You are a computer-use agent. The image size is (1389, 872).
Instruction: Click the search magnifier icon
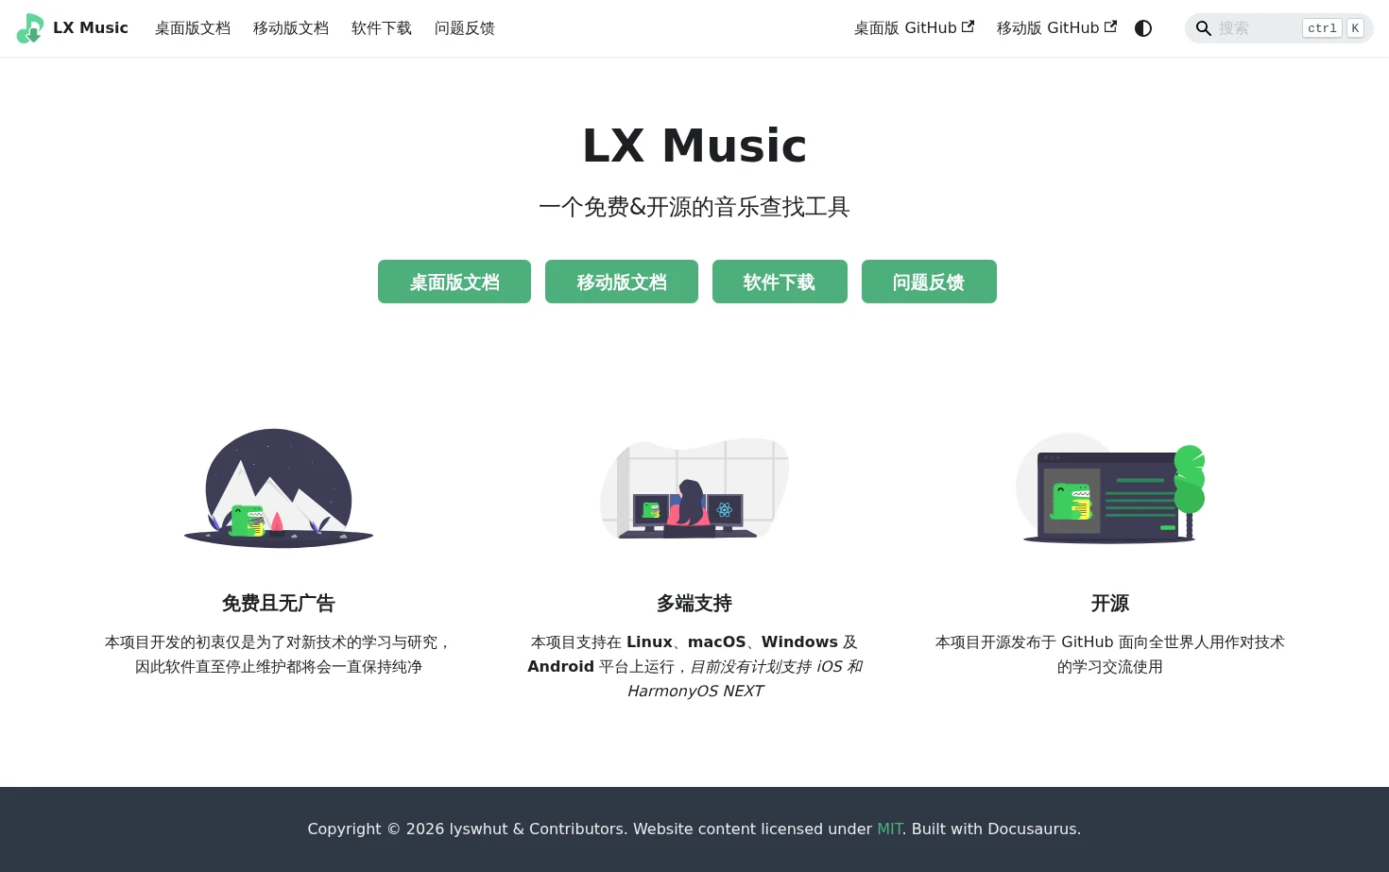click(x=1204, y=28)
